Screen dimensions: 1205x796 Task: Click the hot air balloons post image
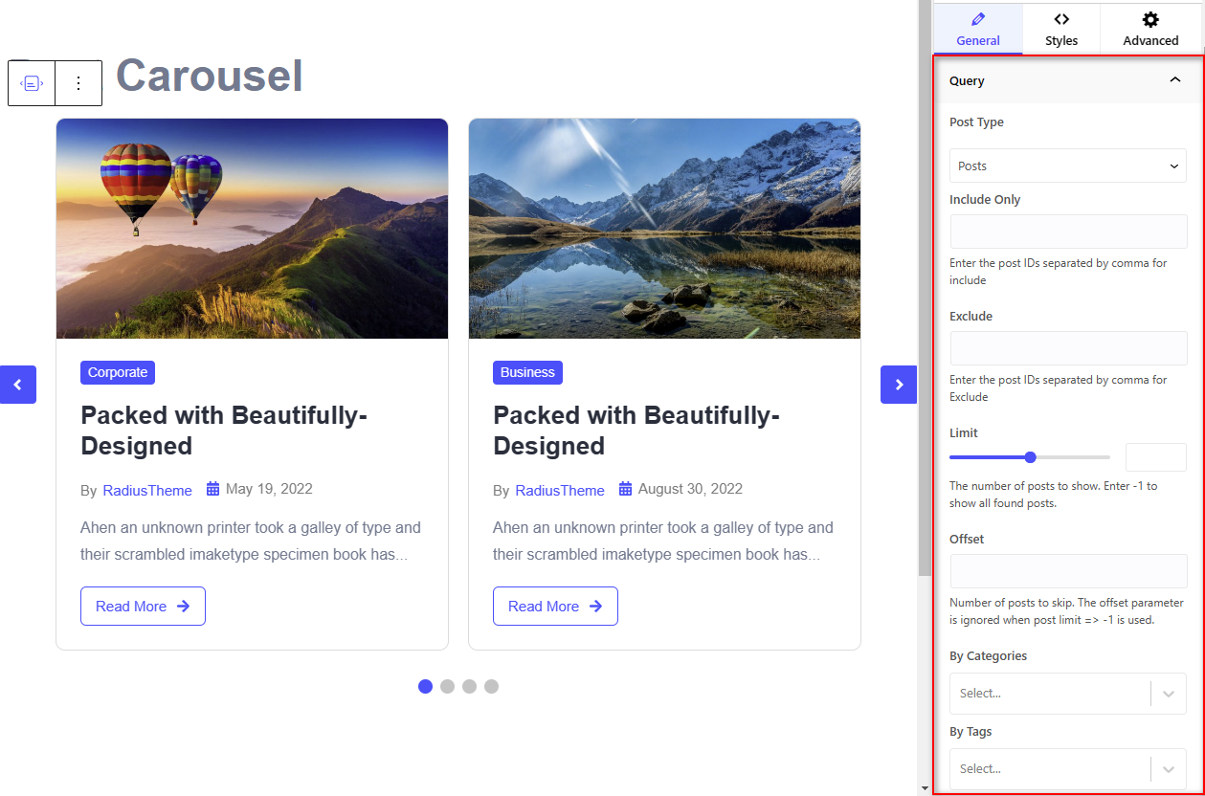252,229
